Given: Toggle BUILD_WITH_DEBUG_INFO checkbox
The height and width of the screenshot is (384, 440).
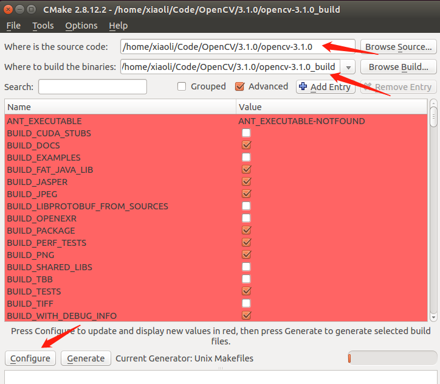Looking at the screenshot, I should (x=246, y=315).
